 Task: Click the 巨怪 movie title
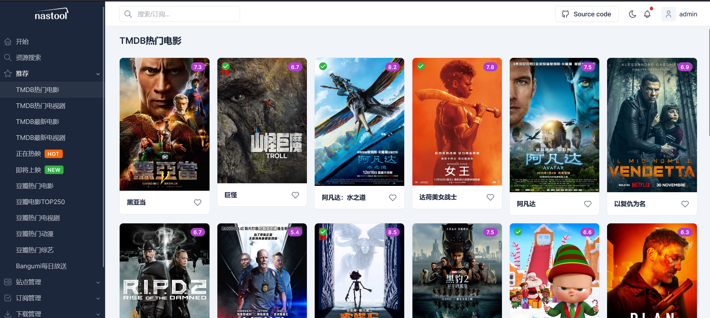pyautogui.click(x=231, y=195)
